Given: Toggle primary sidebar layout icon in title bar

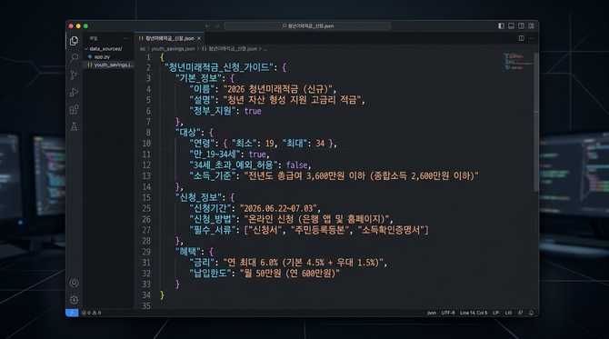Looking at the screenshot, I should click(x=501, y=26).
